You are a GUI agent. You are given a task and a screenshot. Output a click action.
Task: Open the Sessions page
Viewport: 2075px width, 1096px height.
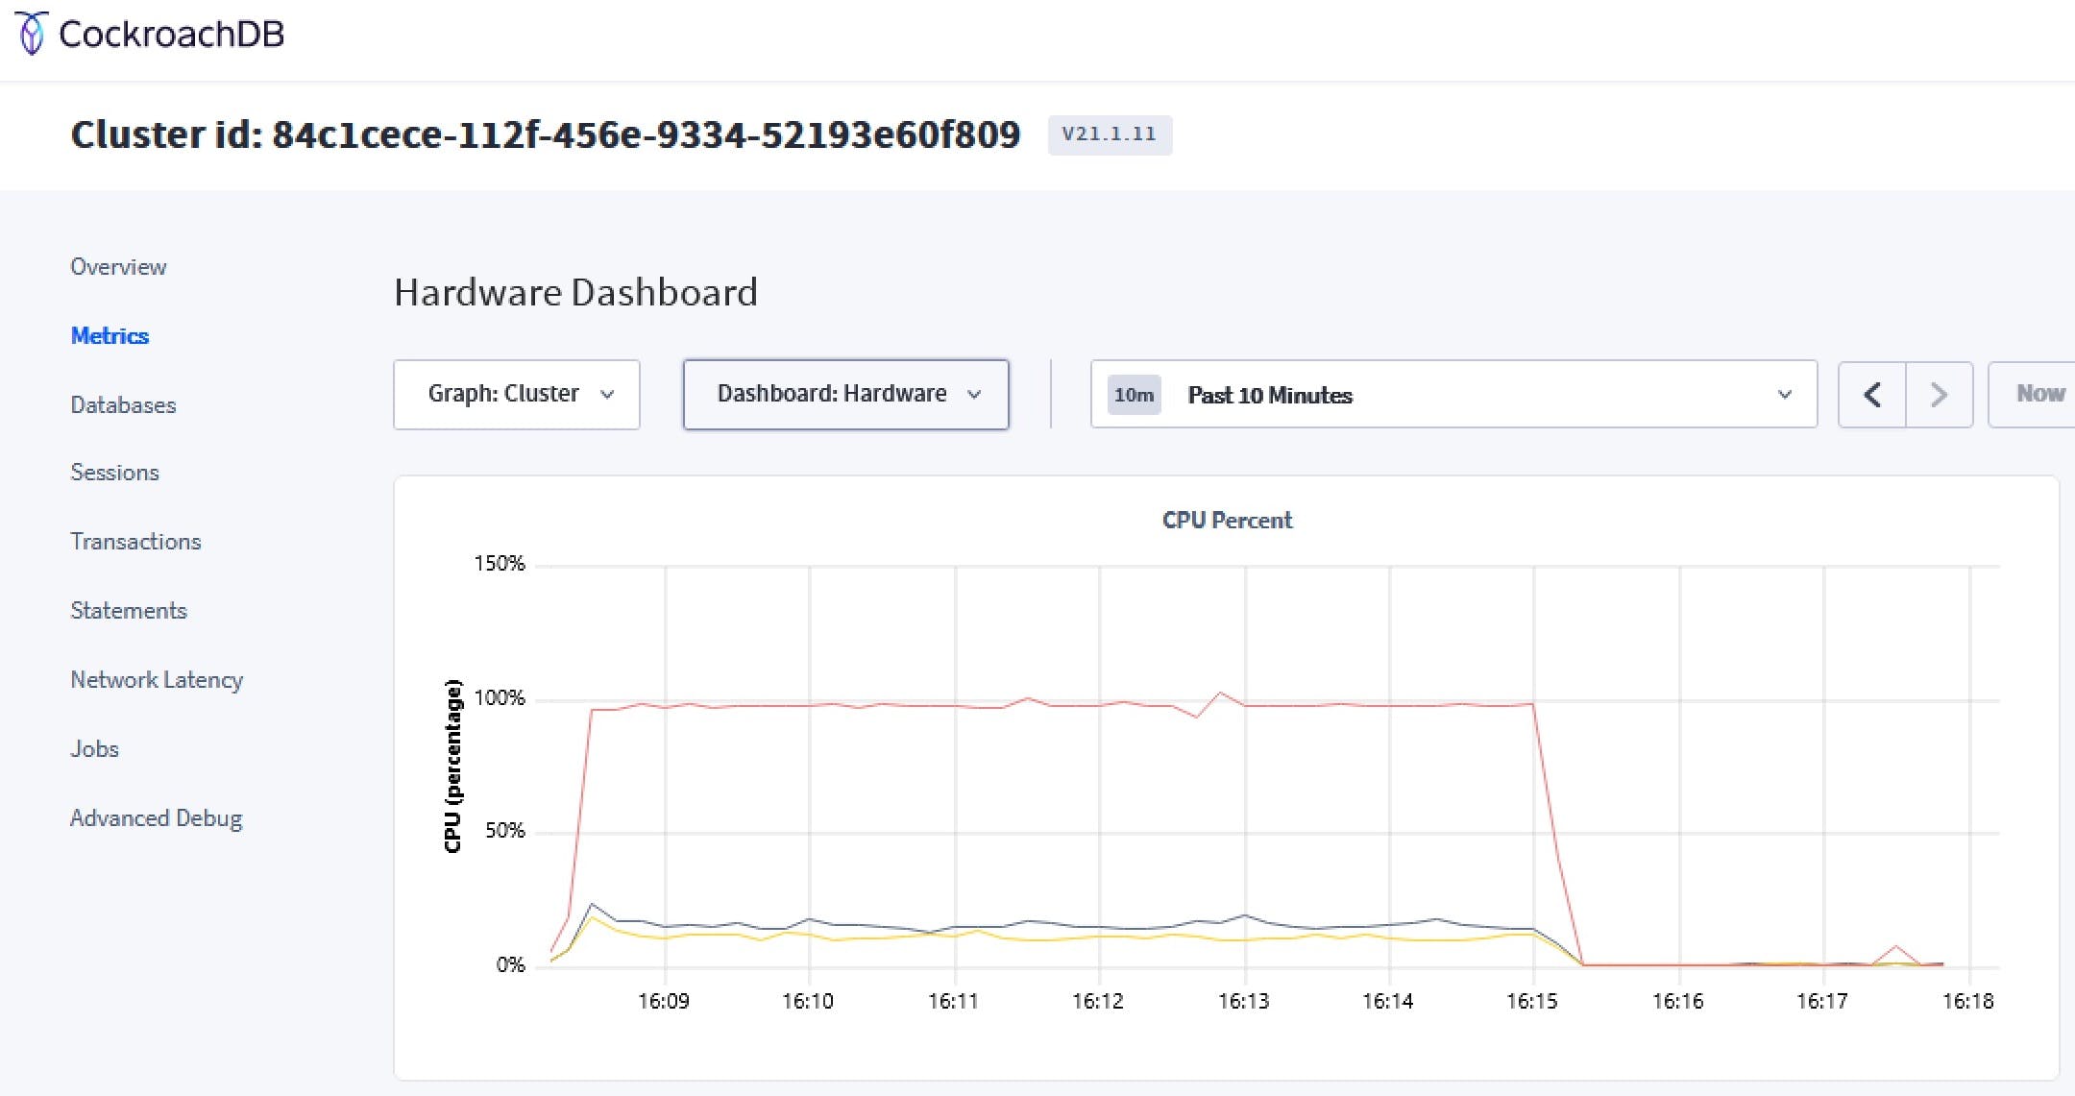pyautogui.click(x=114, y=473)
